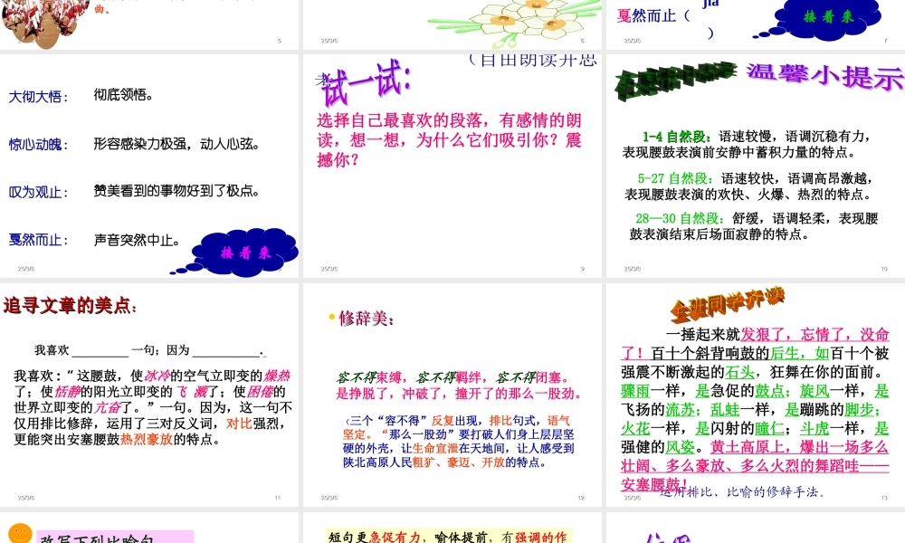Click the definition 形容感染力极强,动人心弦。
Screen dimensions: 905x543
click(177, 143)
